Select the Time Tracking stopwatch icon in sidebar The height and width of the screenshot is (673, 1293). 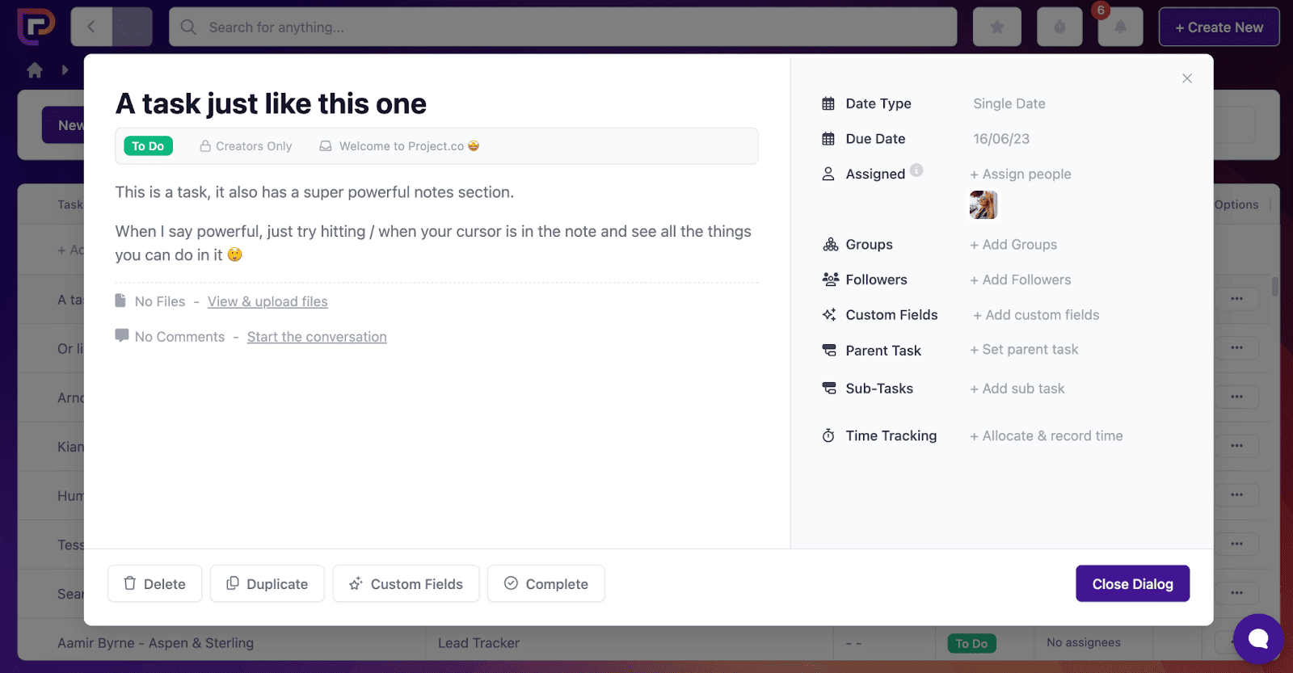click(x=828, y=435)
